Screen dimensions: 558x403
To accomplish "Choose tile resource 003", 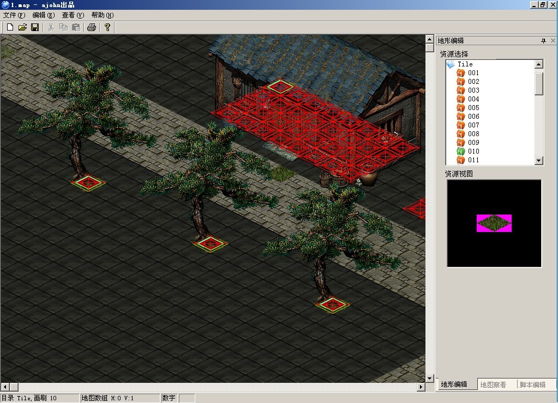I will coord(473,90).
